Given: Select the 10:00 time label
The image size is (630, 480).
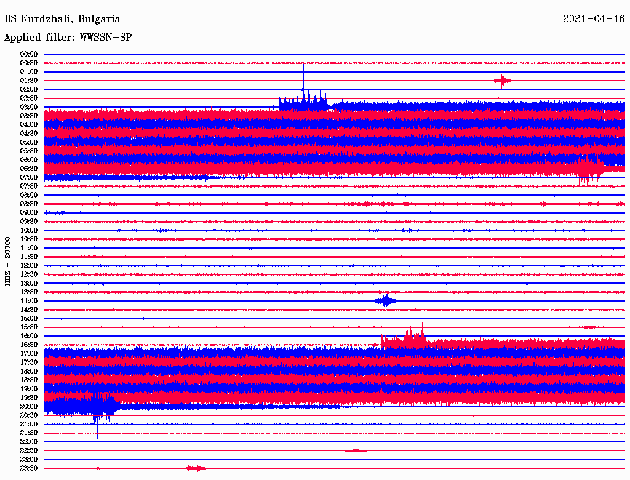Looking at the screenshot, I should [29, 230].
